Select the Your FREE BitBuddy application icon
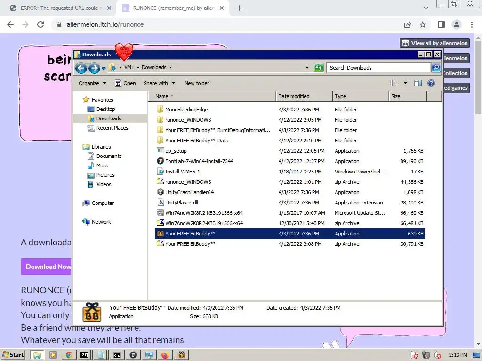Viewport: 482px width, 361px height. point(160,234)
